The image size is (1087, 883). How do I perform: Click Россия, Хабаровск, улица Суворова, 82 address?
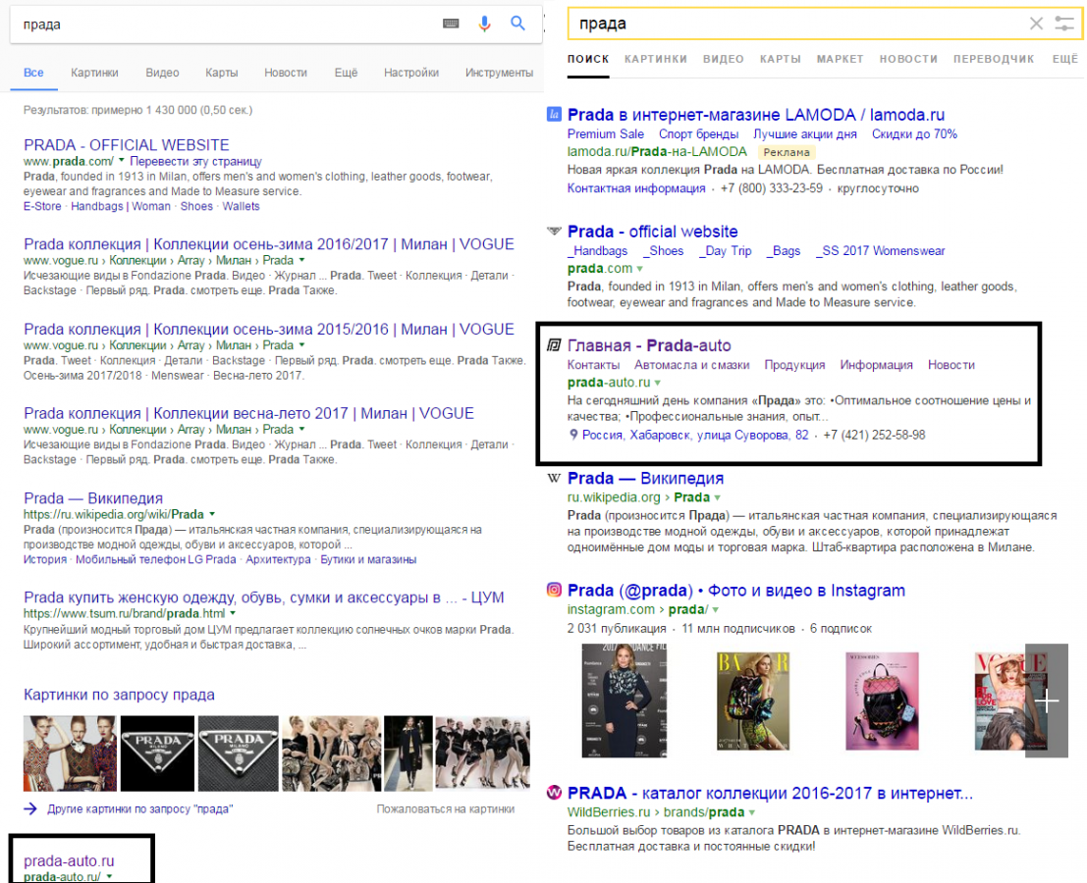tap(694, 435)
